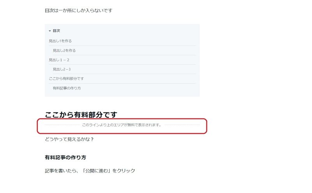Image resolution: width=312 pixels, height=193 pixels.
Task: Open the 見出し2を作る contents entry
Action: point(64,51)
